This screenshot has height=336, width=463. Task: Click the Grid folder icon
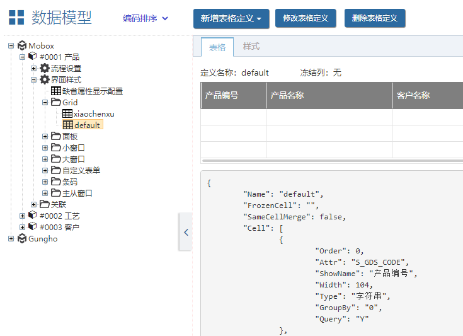[56, 103]
